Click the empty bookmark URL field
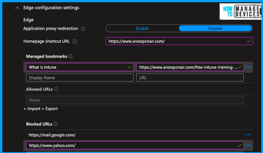The width and height of the screenshot is (263, 153). pyautogui.click(x=190, y=78)
